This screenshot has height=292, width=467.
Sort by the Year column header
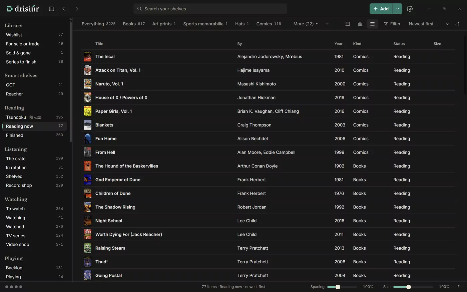[338, 44]
